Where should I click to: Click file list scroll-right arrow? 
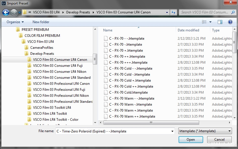(x=229, y=122)
